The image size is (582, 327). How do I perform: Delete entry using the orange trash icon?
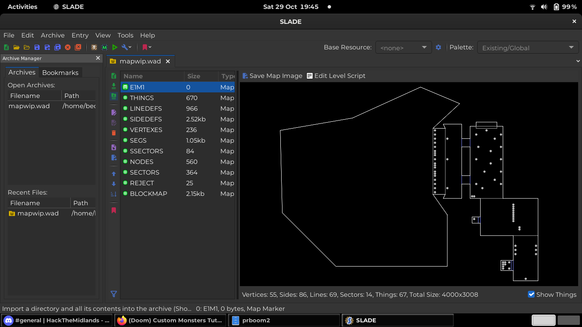coord(114,133)
